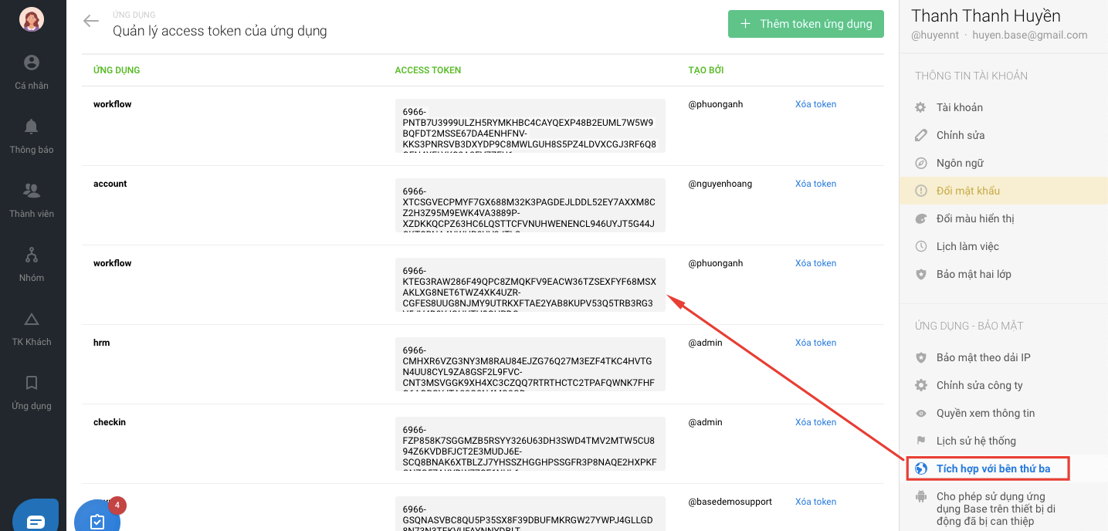Click Xóa token for the @basedemosupport row

click(x=815, y=502)
